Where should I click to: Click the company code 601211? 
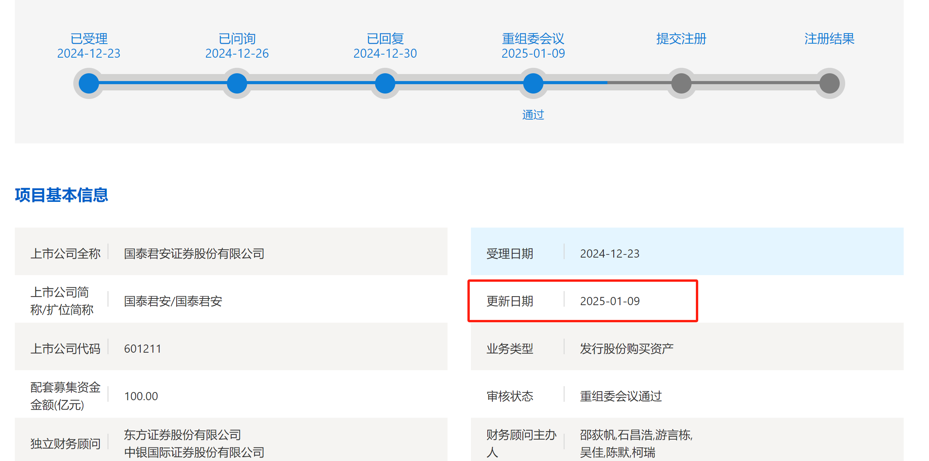(x=143, y=349)
